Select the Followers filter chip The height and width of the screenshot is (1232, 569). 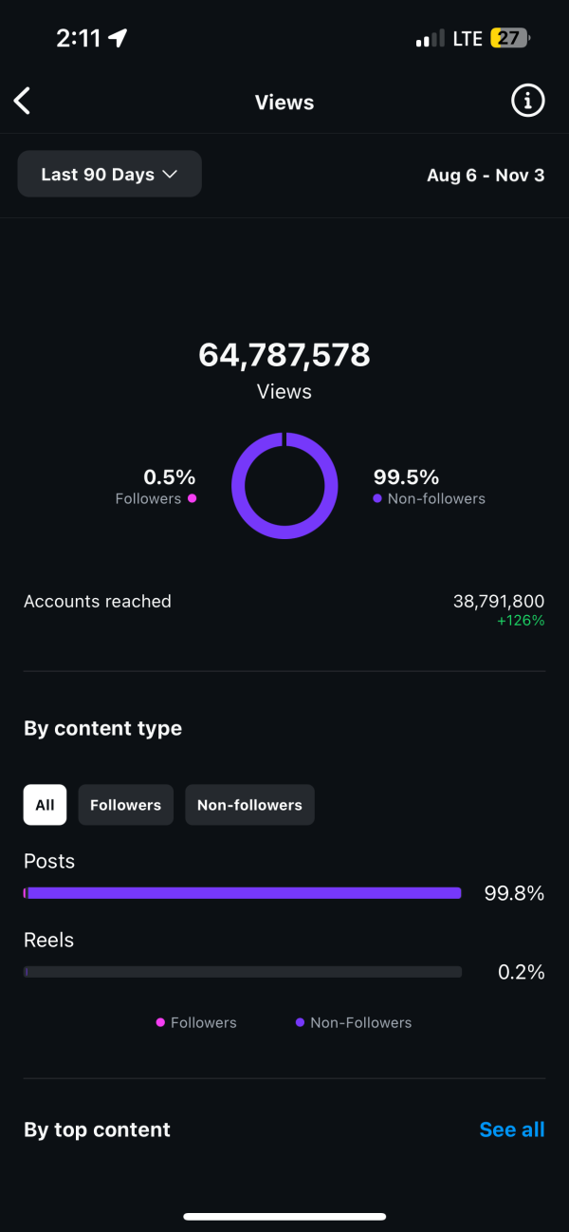125,805
